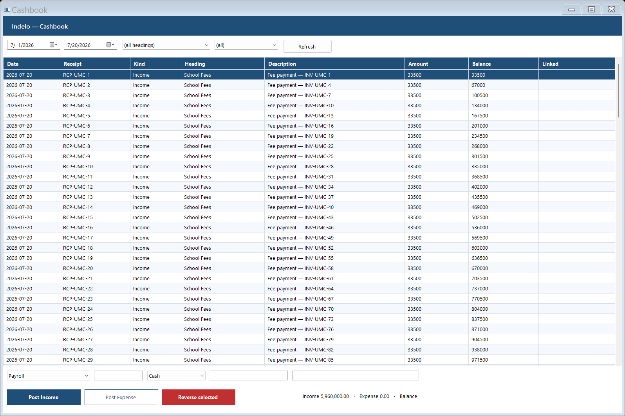Sort by the Heading column header
625x416 pixels.
223,64
